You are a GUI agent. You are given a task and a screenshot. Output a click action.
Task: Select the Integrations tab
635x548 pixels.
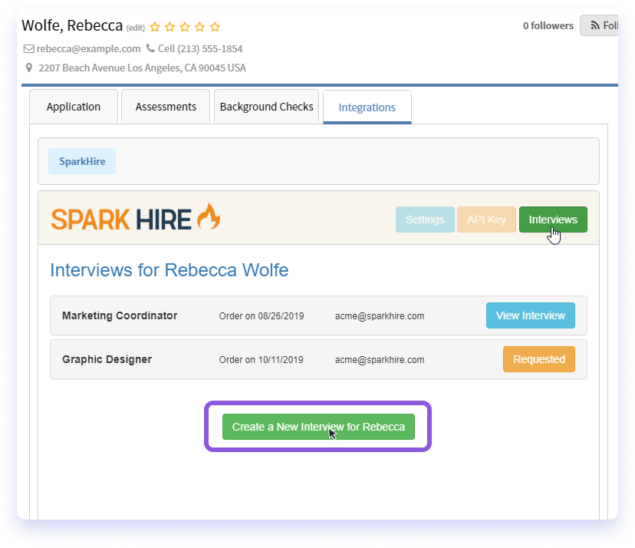(x=367, y=107)
